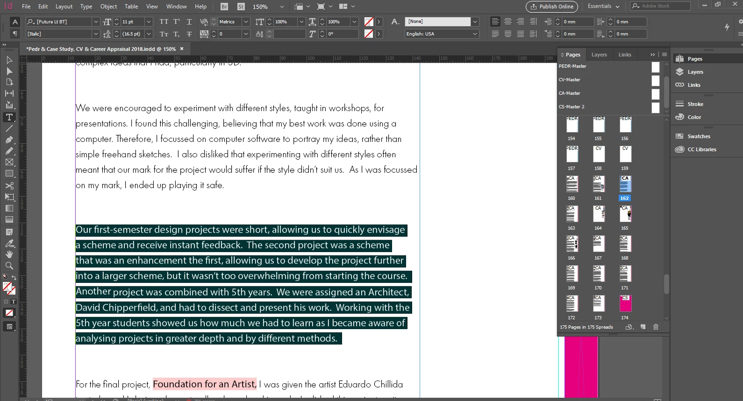Viewport: 743px width, 401px height.
Task: Toggle All Caps formatting
Action: pyautogui.click(x=164, y=21)
